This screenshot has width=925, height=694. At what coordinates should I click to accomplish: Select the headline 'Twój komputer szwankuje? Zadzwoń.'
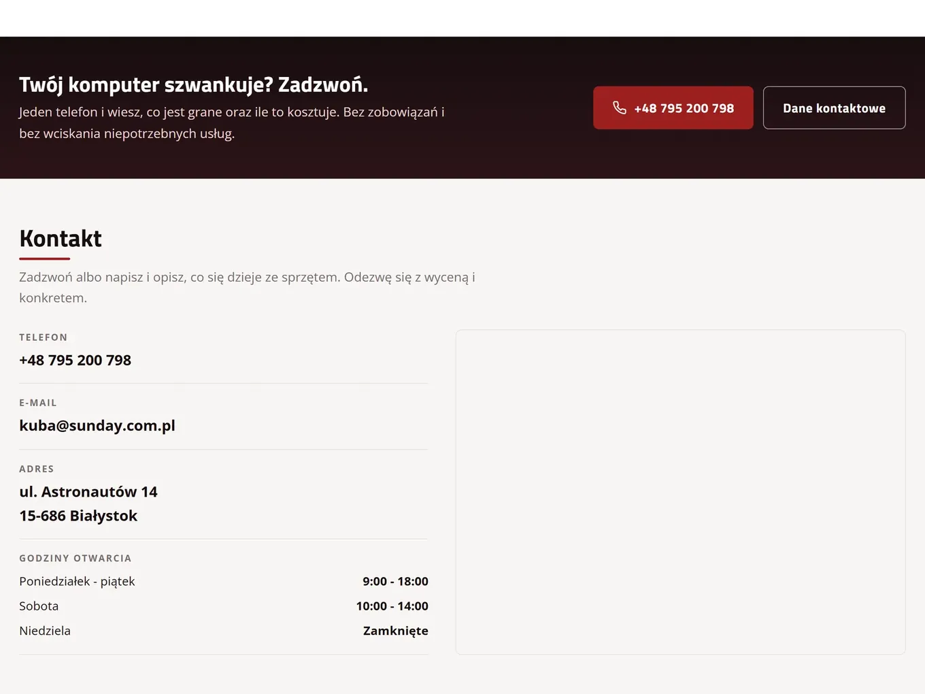pos(194,85)
